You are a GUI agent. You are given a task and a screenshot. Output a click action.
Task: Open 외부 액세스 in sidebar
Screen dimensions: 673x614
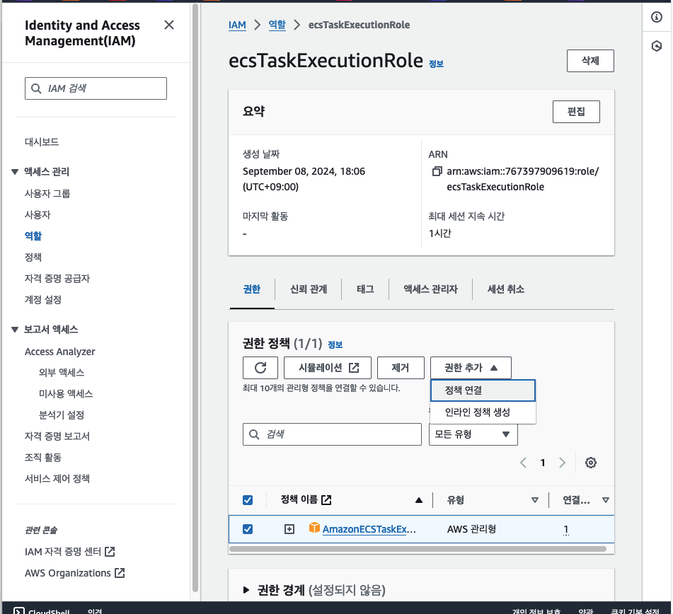(x=62, y=373)
